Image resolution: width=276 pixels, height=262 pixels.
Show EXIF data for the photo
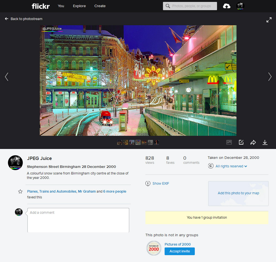tap(161, 183)
